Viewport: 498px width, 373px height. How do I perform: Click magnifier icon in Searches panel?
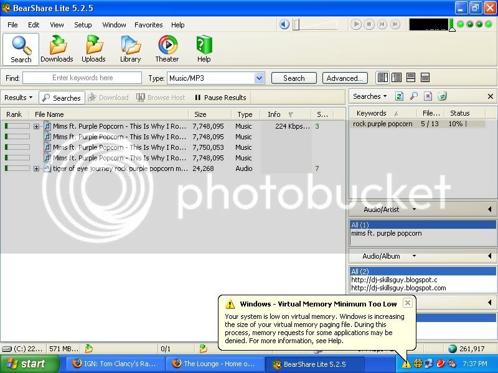[413, 96]
